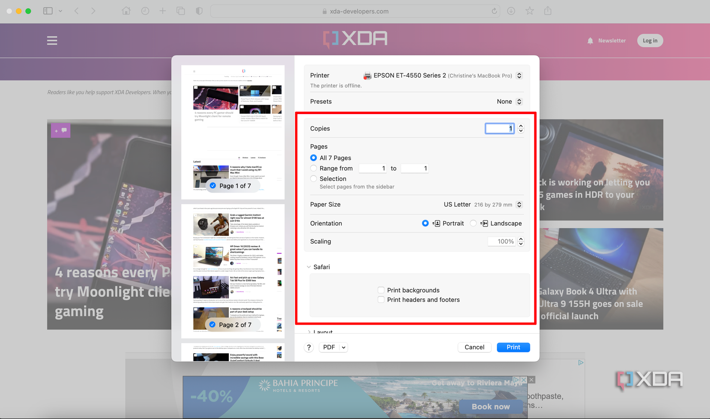Image resolution: width=710 pixels, height=419 pixels.
Task: Reload the page icon
Action: pos(494,11)
